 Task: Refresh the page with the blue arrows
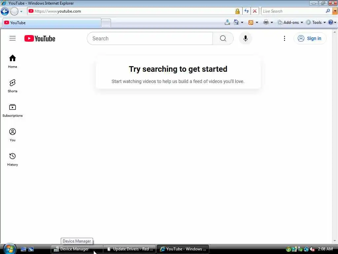click(246, 11)
